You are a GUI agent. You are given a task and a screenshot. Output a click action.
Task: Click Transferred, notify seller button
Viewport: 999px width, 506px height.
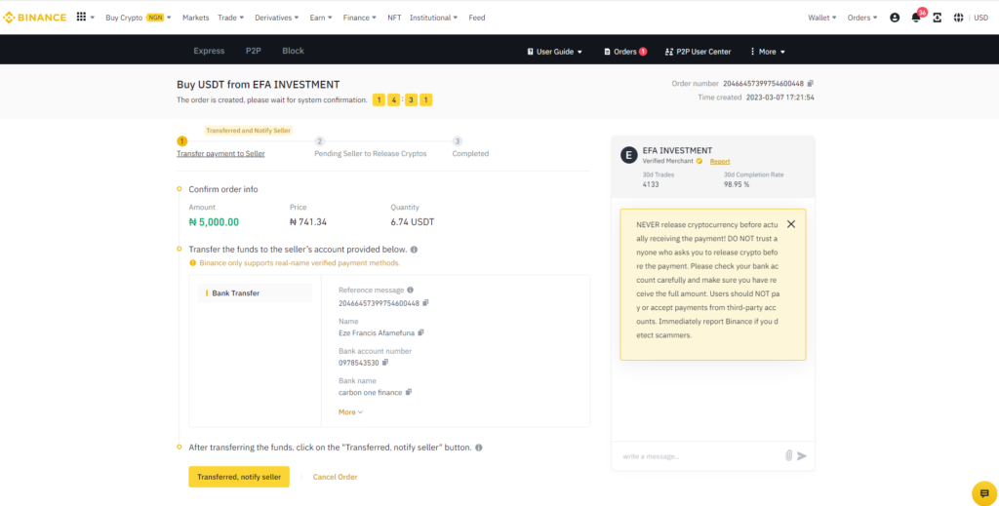[x=239, y=477]
